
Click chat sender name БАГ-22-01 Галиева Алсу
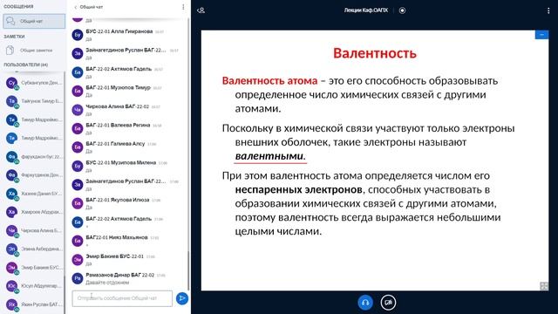115,144
